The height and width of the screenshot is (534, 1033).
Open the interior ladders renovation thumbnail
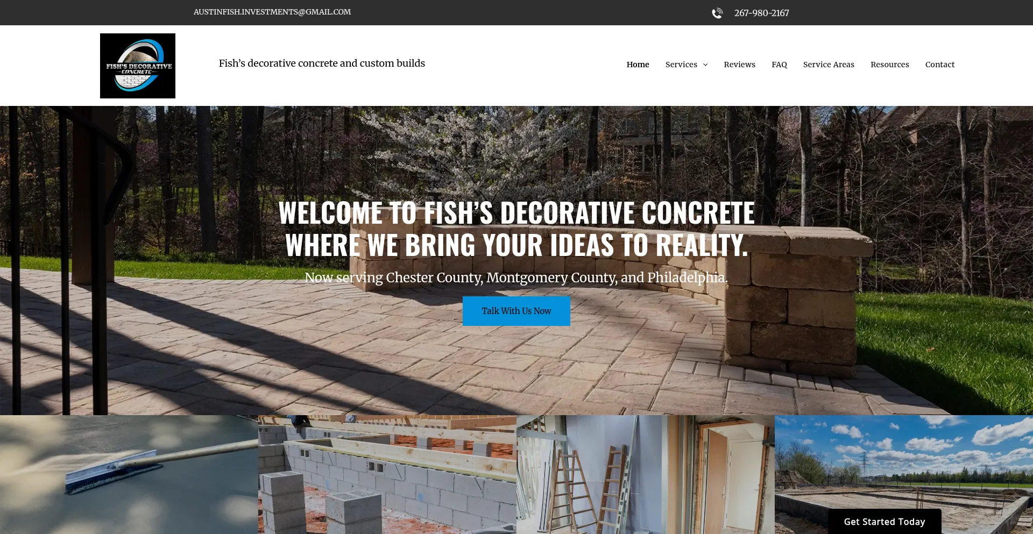click(x=646, y=474)
